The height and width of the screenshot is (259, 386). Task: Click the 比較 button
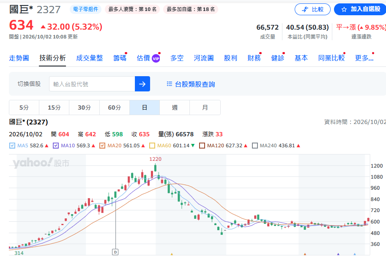[312, 9]
